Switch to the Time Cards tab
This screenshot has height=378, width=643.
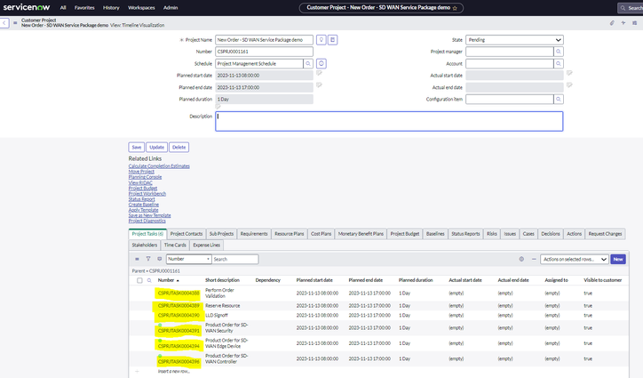tap(175, 245)
